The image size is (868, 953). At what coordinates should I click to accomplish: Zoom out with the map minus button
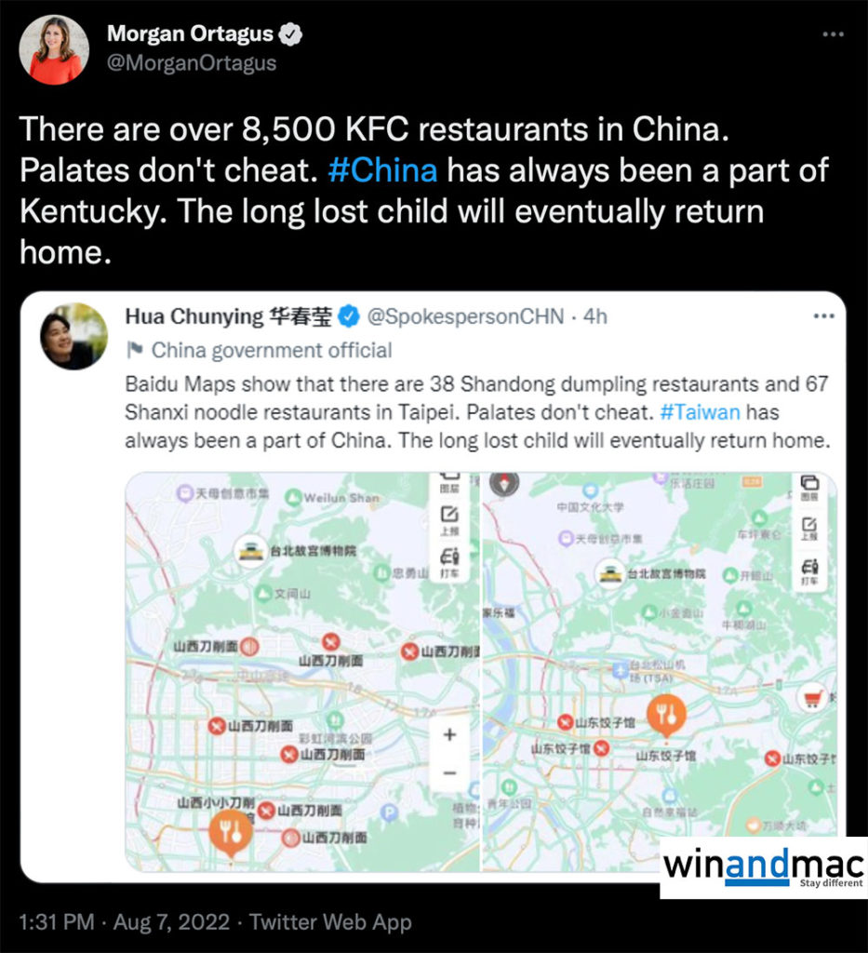pyautogui.click(x=449, y=773)
